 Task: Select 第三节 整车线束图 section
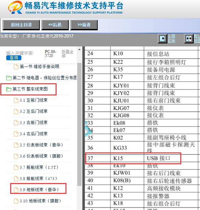[x=30, y=89]
